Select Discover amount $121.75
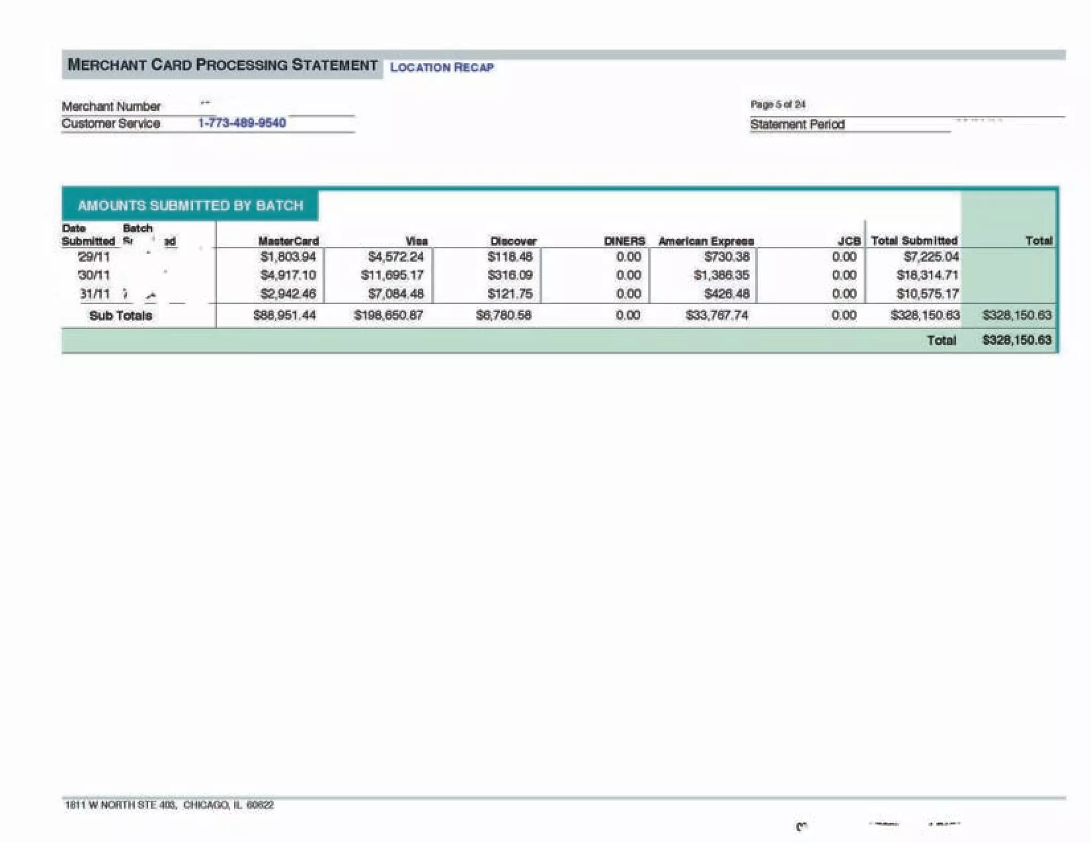The height and width of the screenshot is (843, 1091). click(509, 294)
